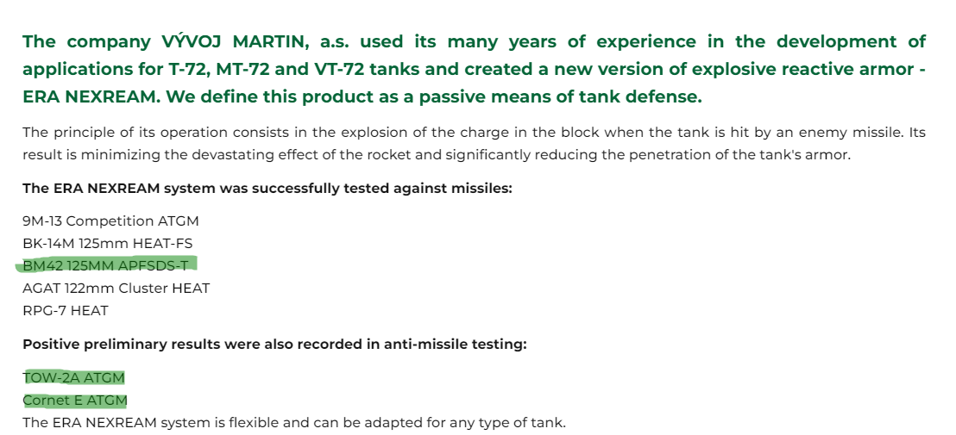Click the bold 'successfully tested against missiles' heading
Screen dimensions: 956x435
pos(267,188)
